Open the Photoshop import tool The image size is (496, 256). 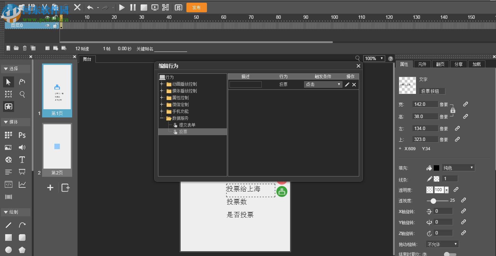(22, 135)
